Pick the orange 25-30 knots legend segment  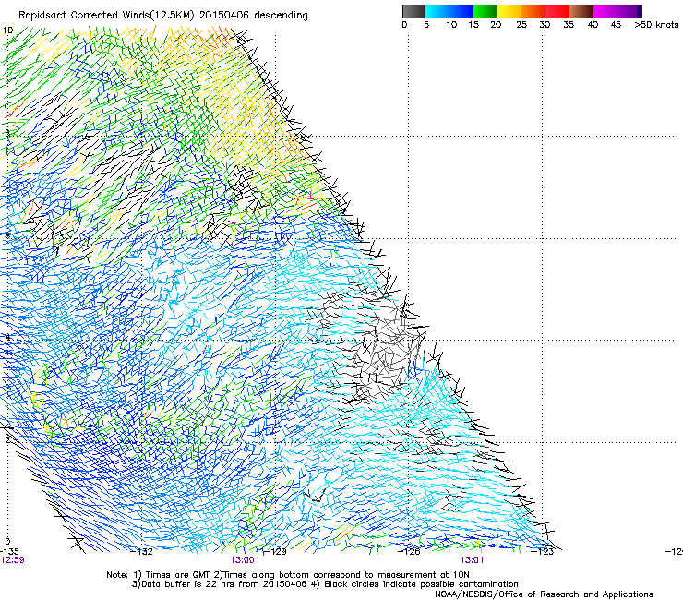coord(533,11)
